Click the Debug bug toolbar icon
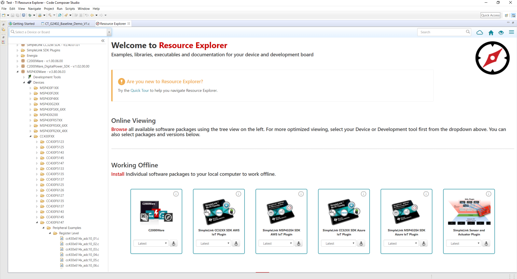This screenshot has height=279, width=517. point(30,15)
